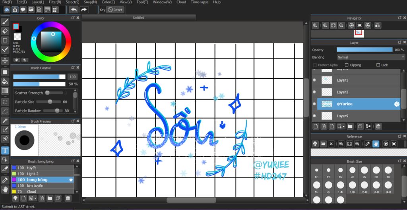407x210 pixels.
Task: Click scroll-down arrow of brush list
Action: point(77,192)
